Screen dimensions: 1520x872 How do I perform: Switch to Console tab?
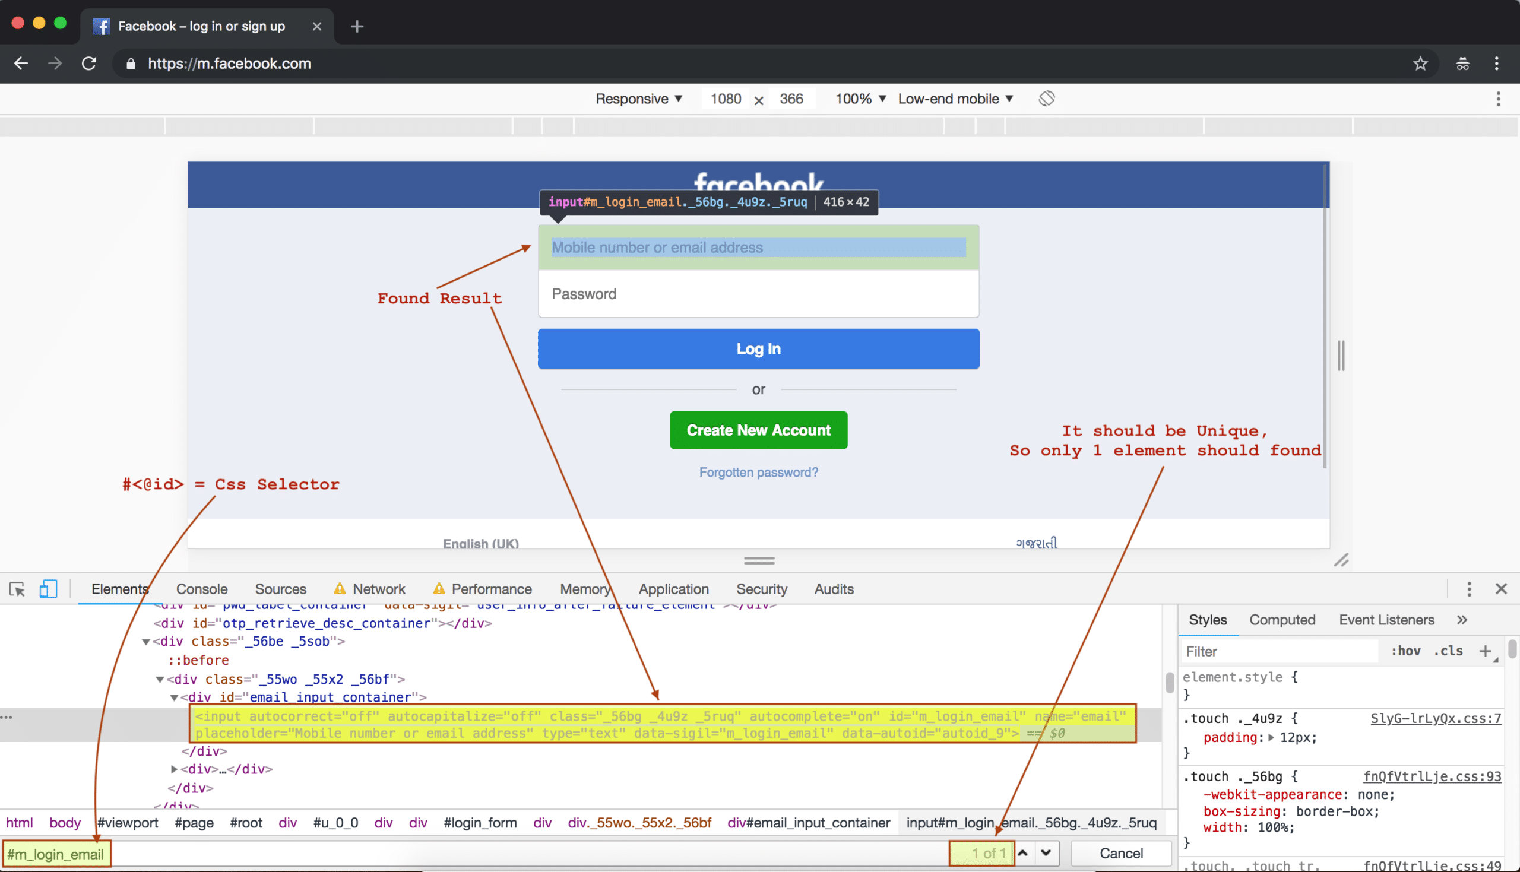point(202,589)
